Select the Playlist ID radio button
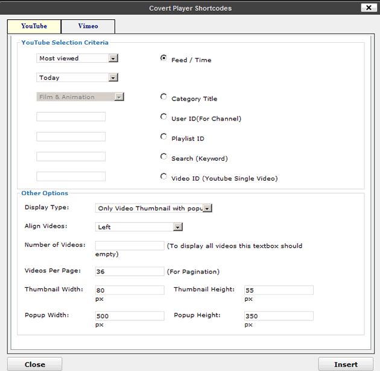This screenshot has width=380, height=371. [x=163, y=137]
